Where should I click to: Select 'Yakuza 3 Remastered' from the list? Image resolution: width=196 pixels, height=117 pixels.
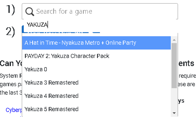(52, 82)
